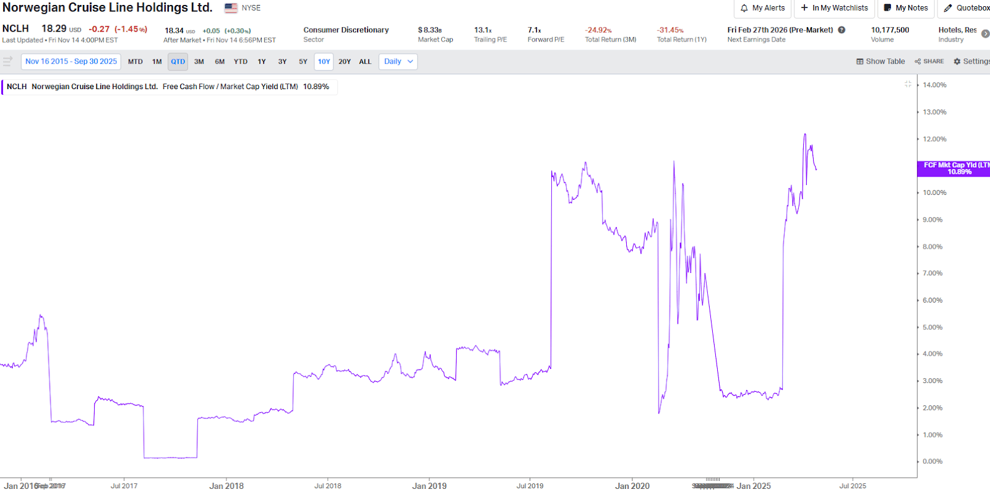Viewport: 990px width, 492px height.
Task: Click the $8.33B Market Cap value
Action: [x=429, y=30]
